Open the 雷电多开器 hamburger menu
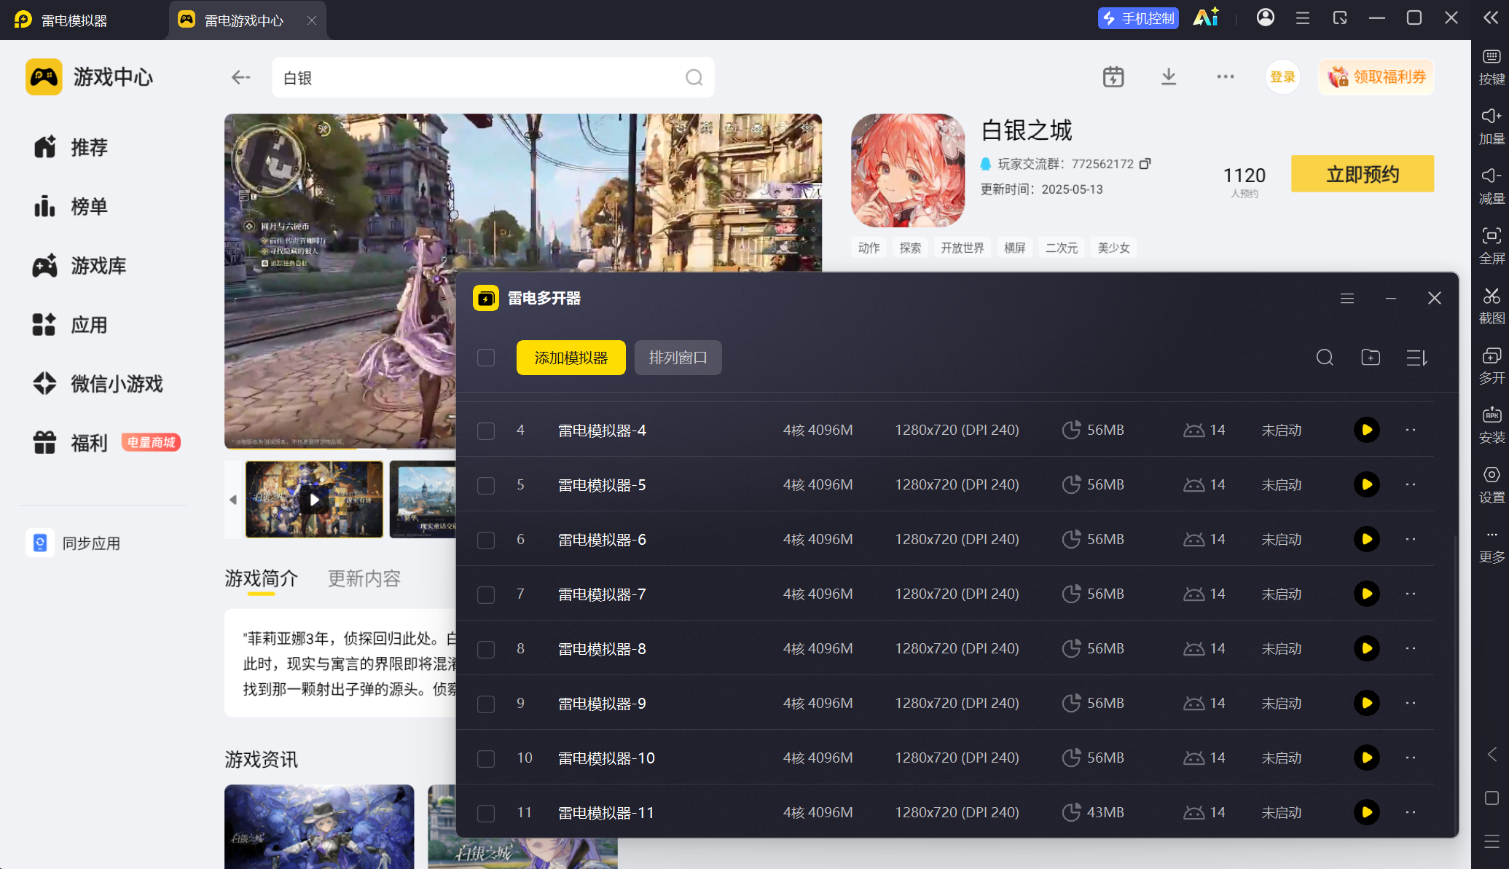The height and width of the screenshot is (869, 1509). [x=1347, y=298]
